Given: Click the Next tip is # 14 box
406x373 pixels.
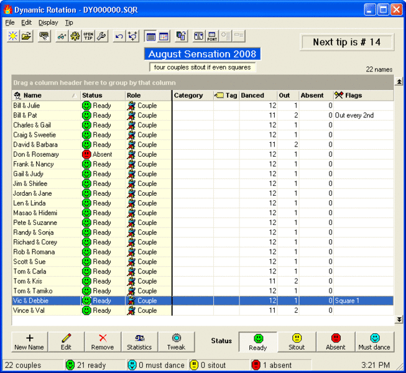Looking at the screenshot, I should 348,42.
